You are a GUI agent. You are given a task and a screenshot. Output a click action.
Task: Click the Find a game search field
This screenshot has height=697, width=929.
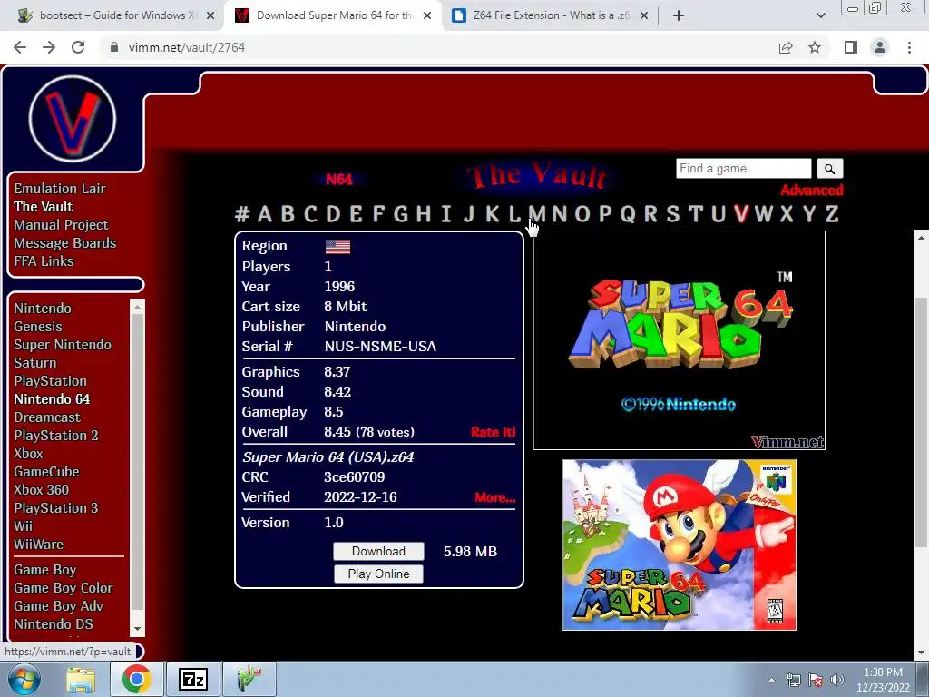tap(744, 168)
